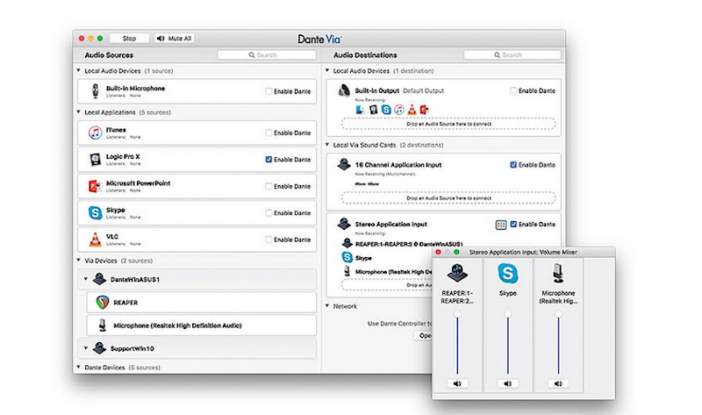702x415 pixels.
Task: Click the Built-in Microphone icon in Audio Sources
Action: [x=95, y=91]
